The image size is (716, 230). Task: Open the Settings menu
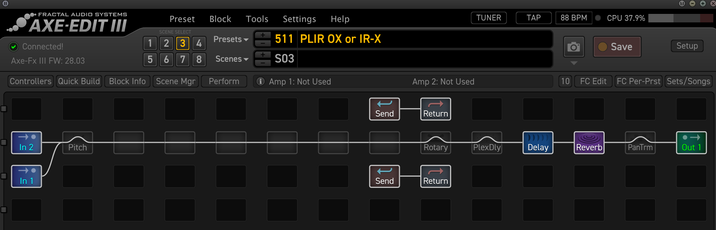coord(299,19)
